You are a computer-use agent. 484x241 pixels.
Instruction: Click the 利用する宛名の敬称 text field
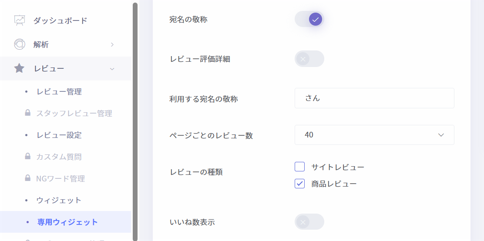point(374,98)
